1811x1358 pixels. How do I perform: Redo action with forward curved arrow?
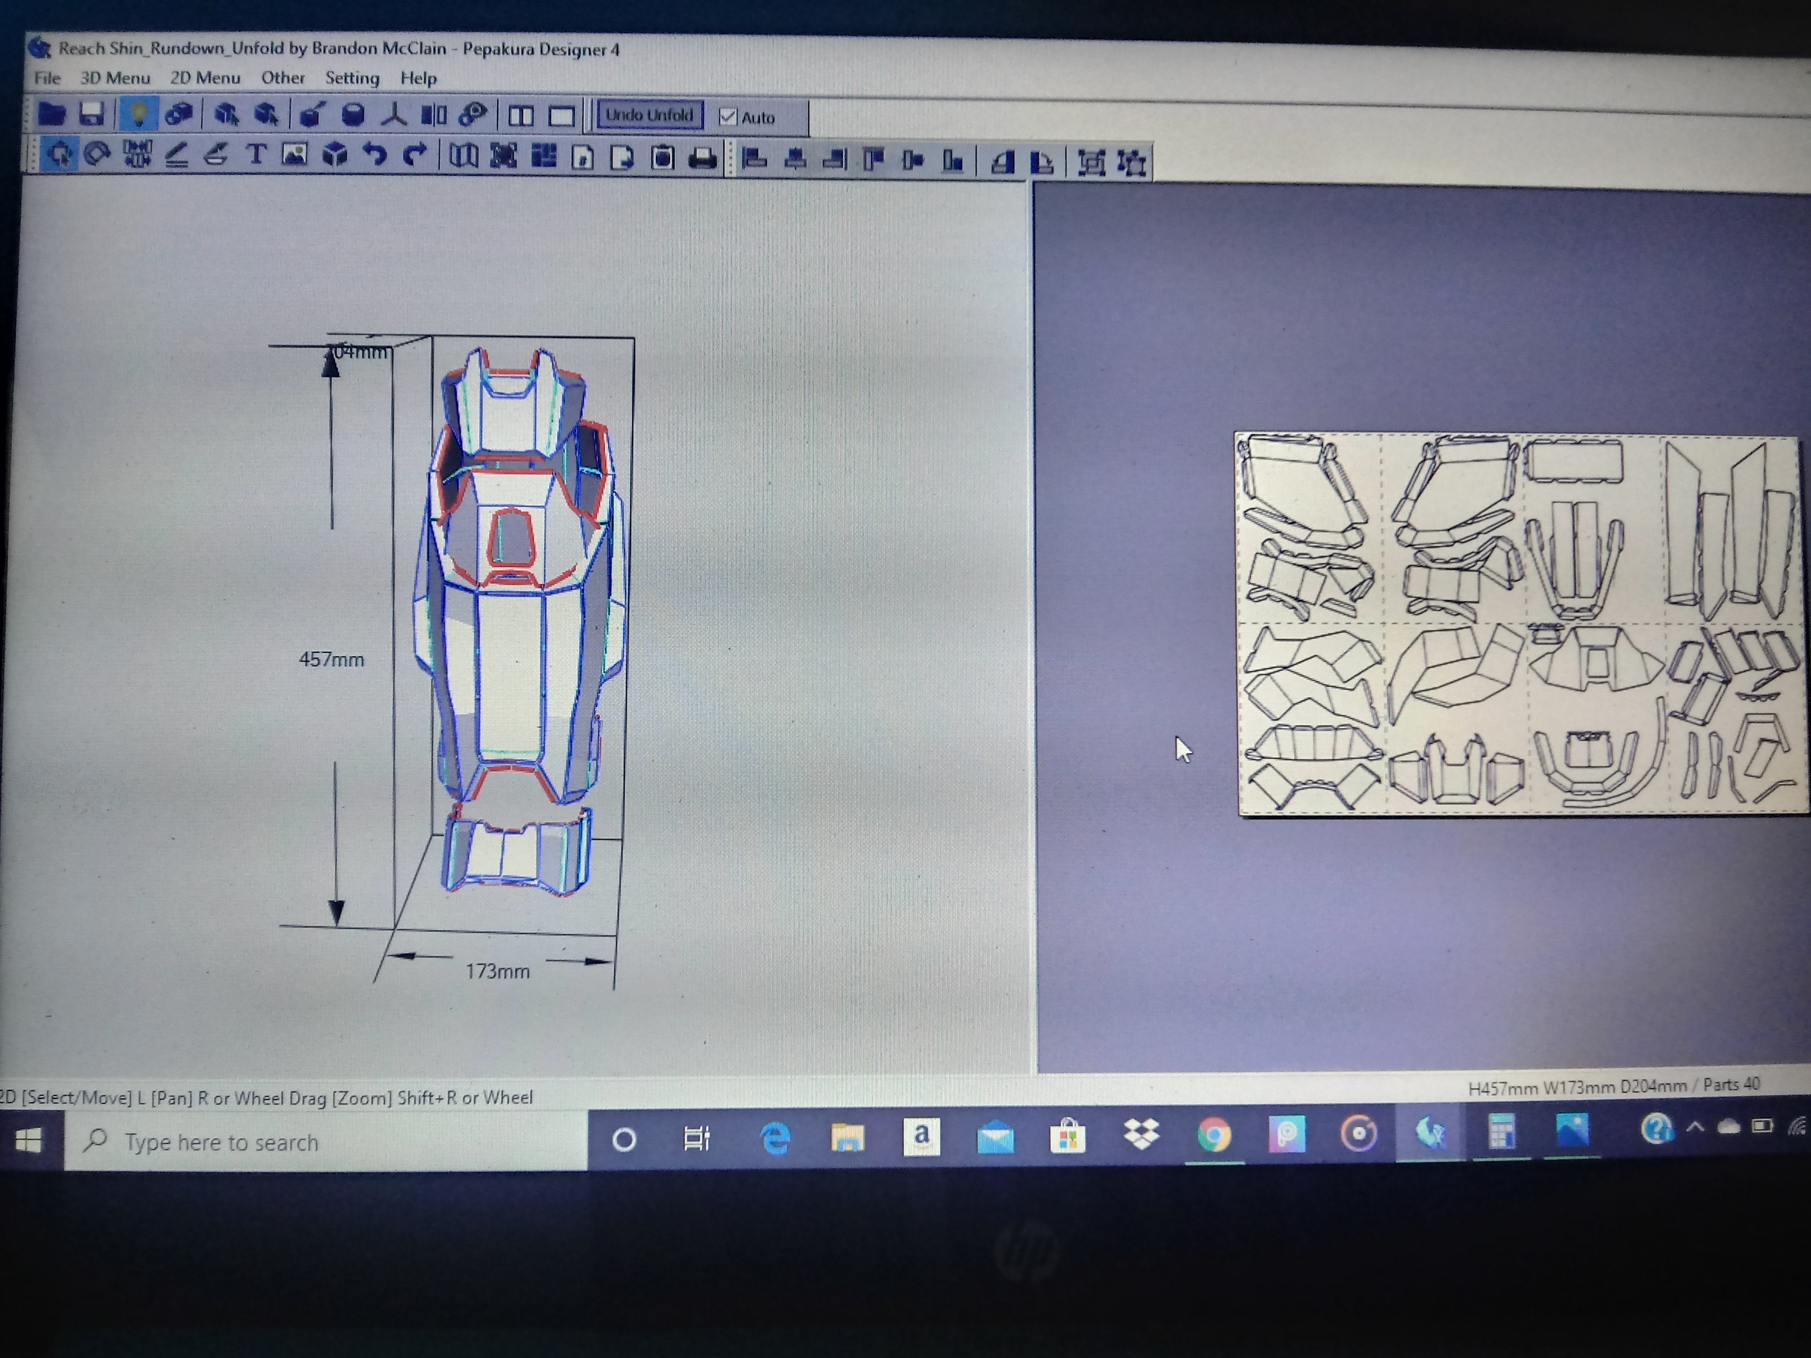tap(415, 155)
